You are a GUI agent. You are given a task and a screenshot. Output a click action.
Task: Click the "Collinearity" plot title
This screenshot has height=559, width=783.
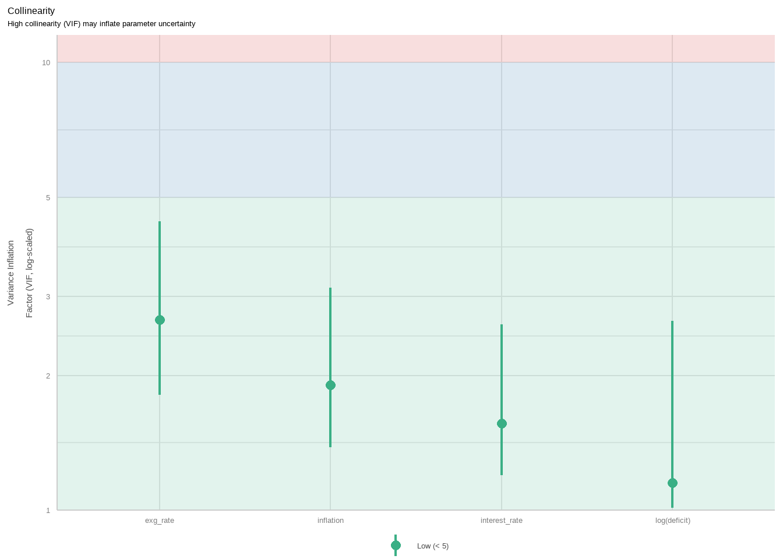31,11
